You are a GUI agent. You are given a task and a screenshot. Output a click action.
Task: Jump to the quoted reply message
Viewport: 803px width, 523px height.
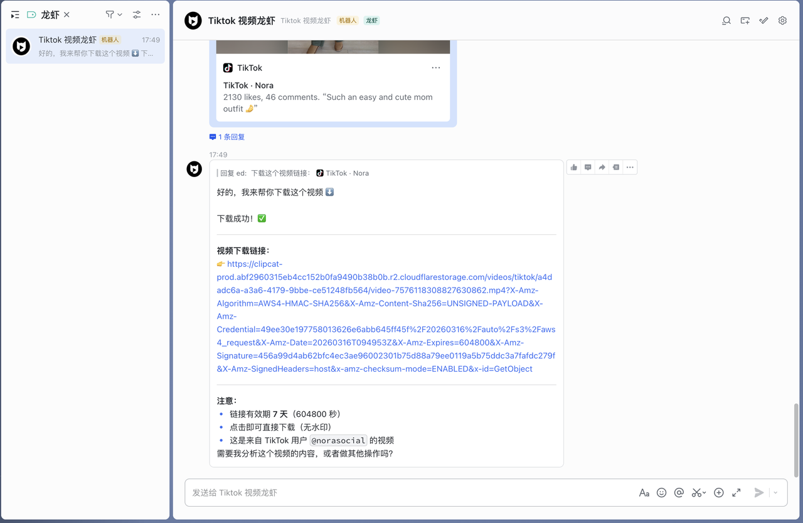tap(294, 173)
